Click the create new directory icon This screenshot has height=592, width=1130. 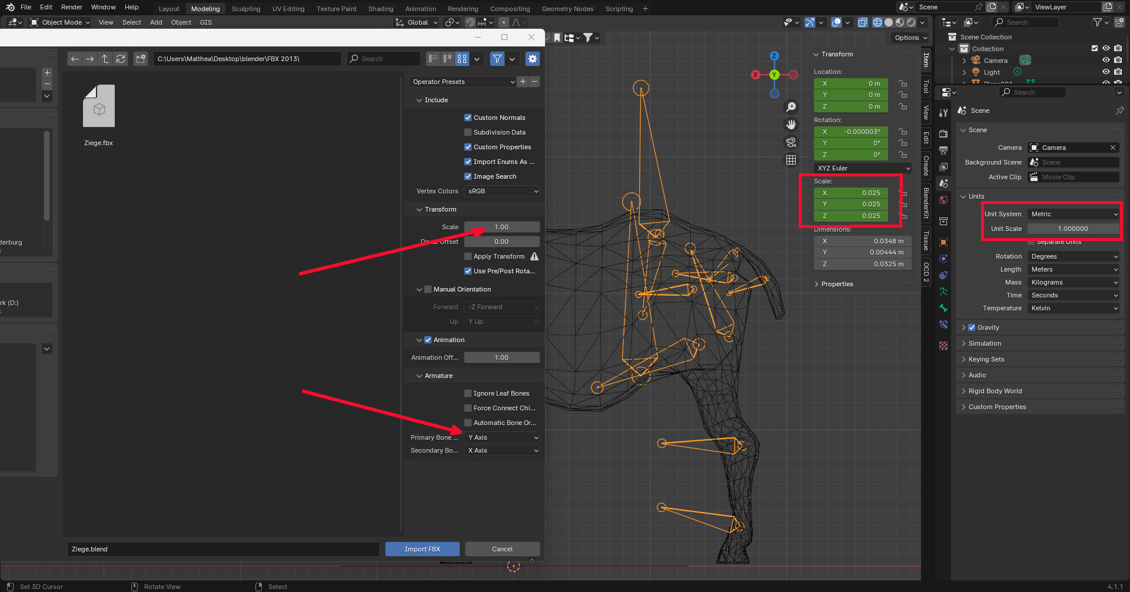[x=141, y=59]
